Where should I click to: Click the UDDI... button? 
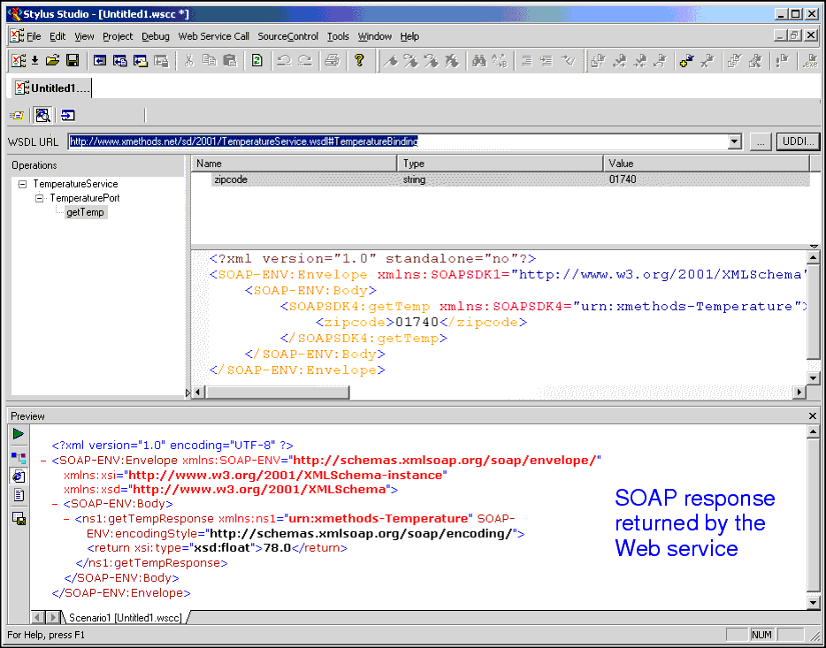798,141
